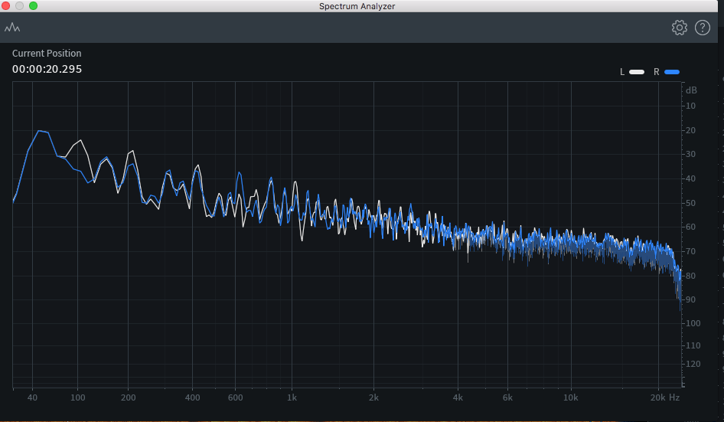Screen dimensions: 724x422
Task: Click the 1k label on the frequency axis
Action: [292, 397]
